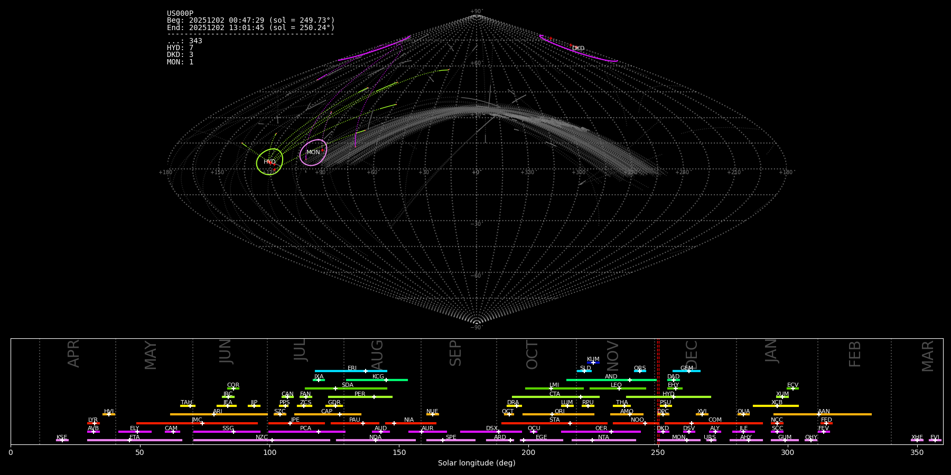The height and width of the screenshot is (475, 951).
Task: Click the pink MON radiant circle
Action: click(x=313, y=153)
